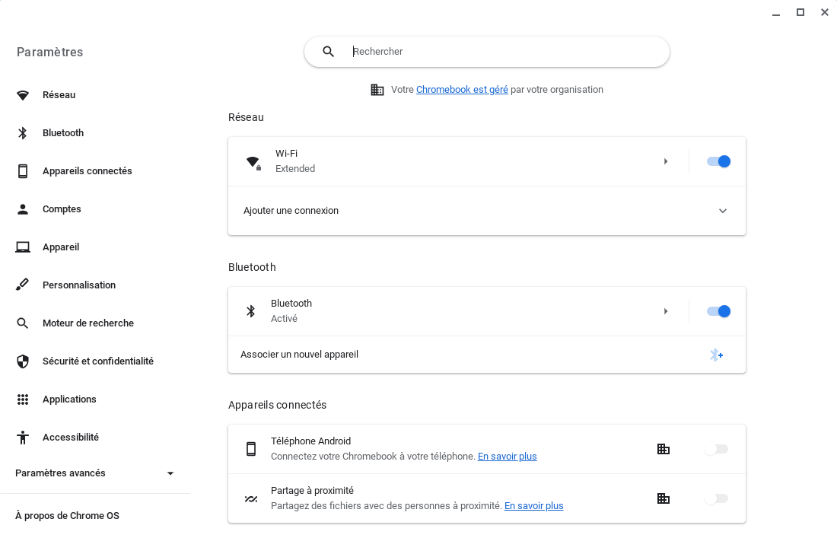837x538 pixels.
Task: Select the Accessibilité icon in sidebar
Action: 22,437
